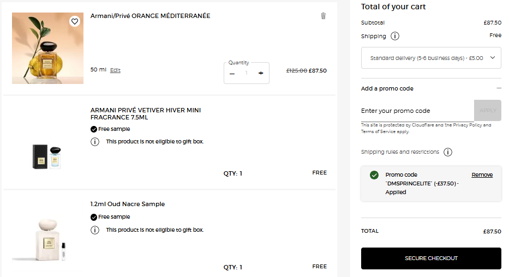This screenshot has width=509, height=277.
Task: Click the APPLY promo button
Action: tap(488, 110)
